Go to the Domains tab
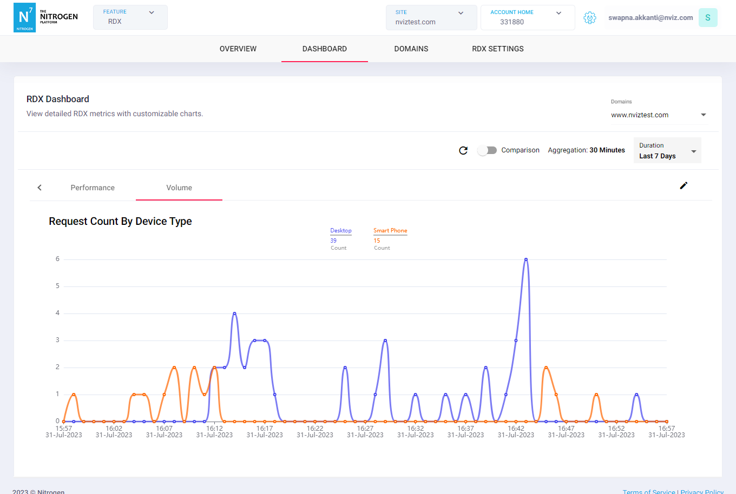The height and width of the screenshot is (494, 736). (x=411, y=49)
